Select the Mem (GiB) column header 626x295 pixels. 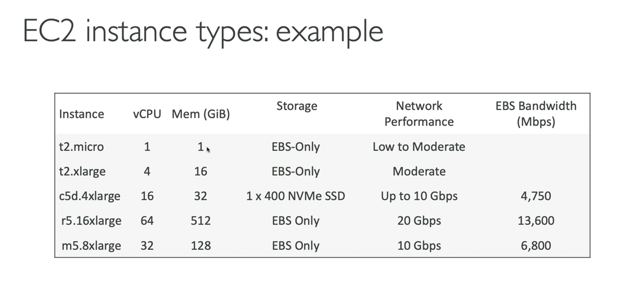(x=201, y=114)
